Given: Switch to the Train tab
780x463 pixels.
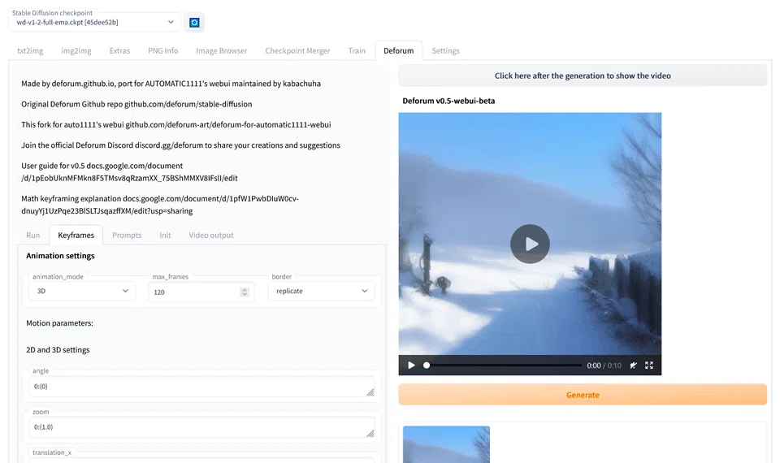Looking at the screenshot, I should coord(357,50).
